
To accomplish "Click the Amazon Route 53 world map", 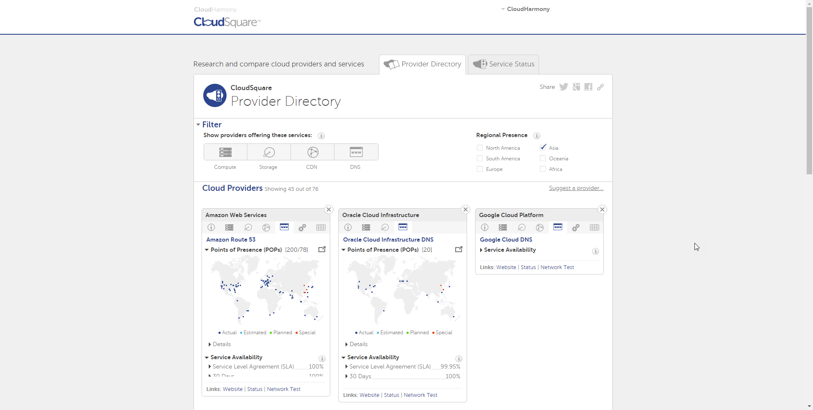I will click(x=266, y=290).
